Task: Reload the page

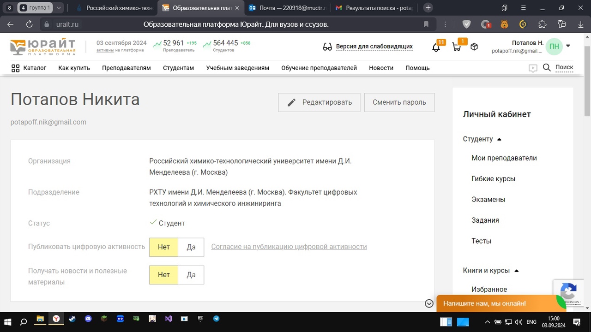Action: pyautogui.click(x=29, y=24)
